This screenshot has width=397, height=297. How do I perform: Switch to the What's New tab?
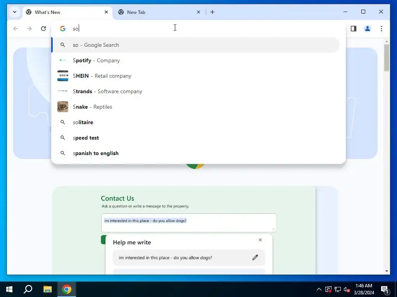click(x=67, y=12)
